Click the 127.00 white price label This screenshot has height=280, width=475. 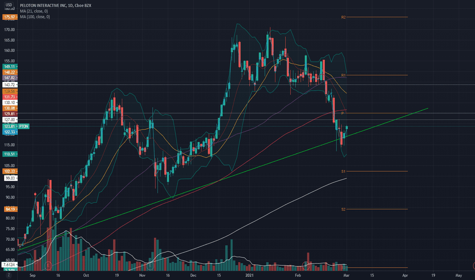coord(10,120)
